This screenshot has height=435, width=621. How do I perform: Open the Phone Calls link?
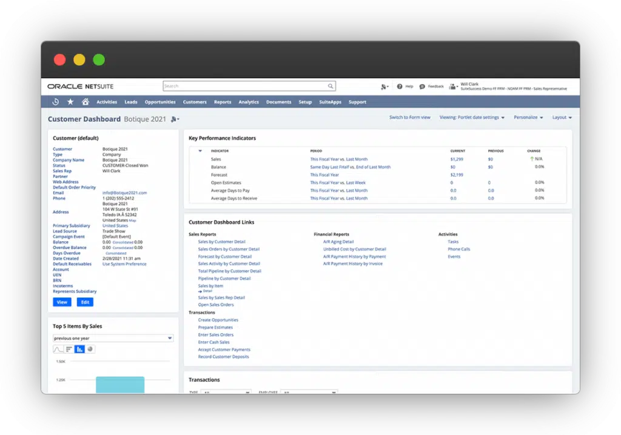[459, 250]
